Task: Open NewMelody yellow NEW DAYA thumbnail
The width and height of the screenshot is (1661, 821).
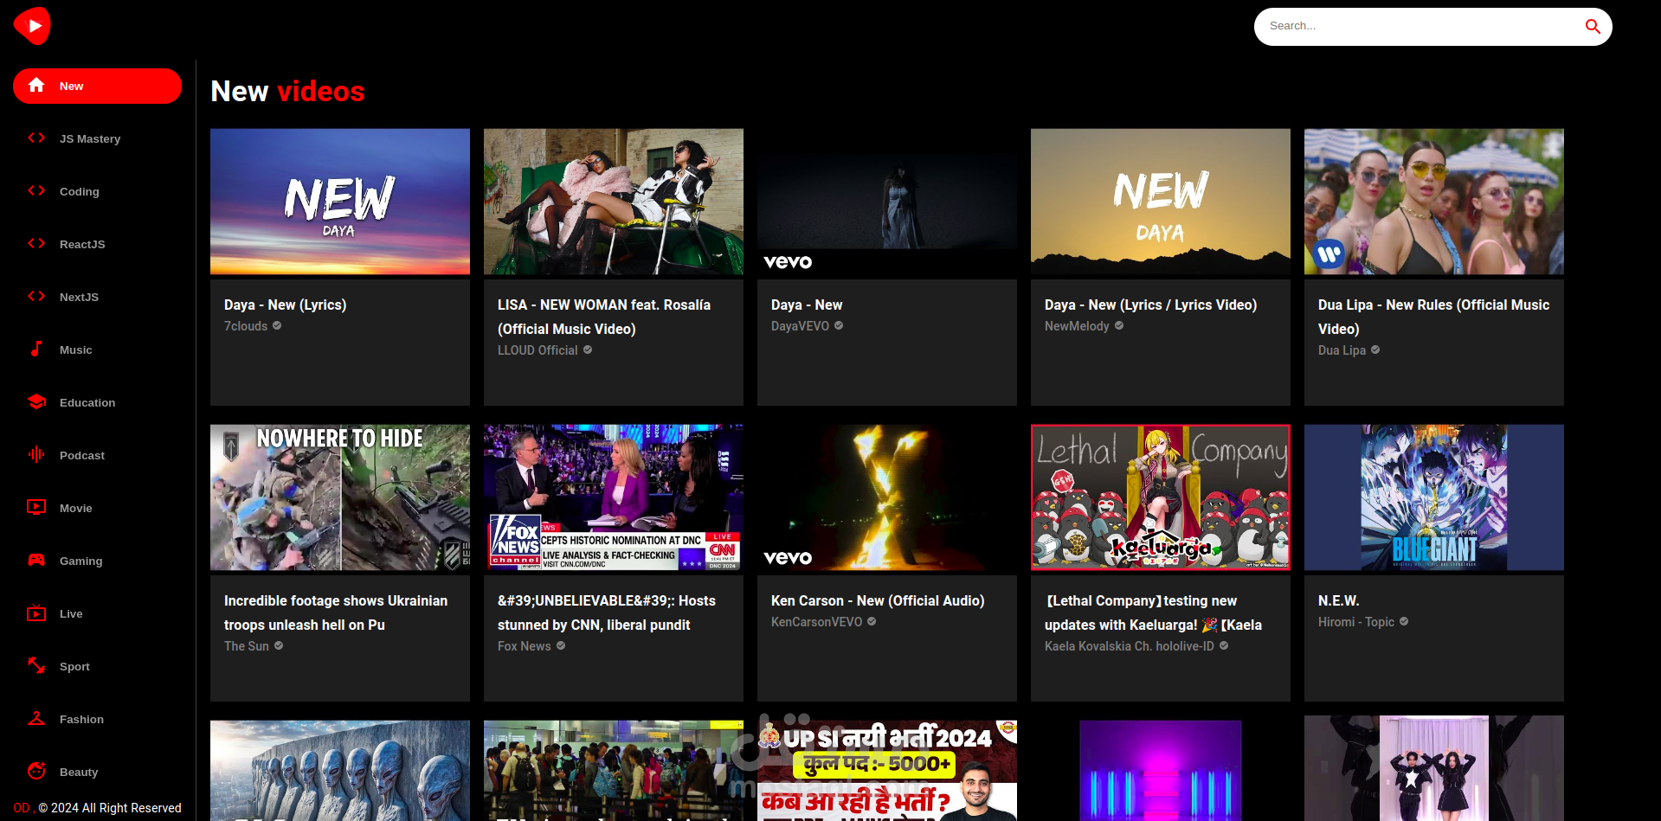Action: pos(1161,202)
